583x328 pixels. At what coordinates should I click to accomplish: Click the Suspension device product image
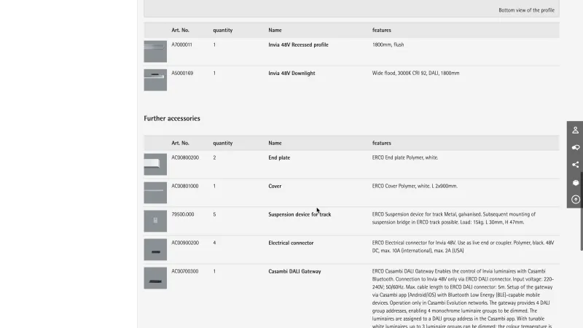tap(155, 221)
